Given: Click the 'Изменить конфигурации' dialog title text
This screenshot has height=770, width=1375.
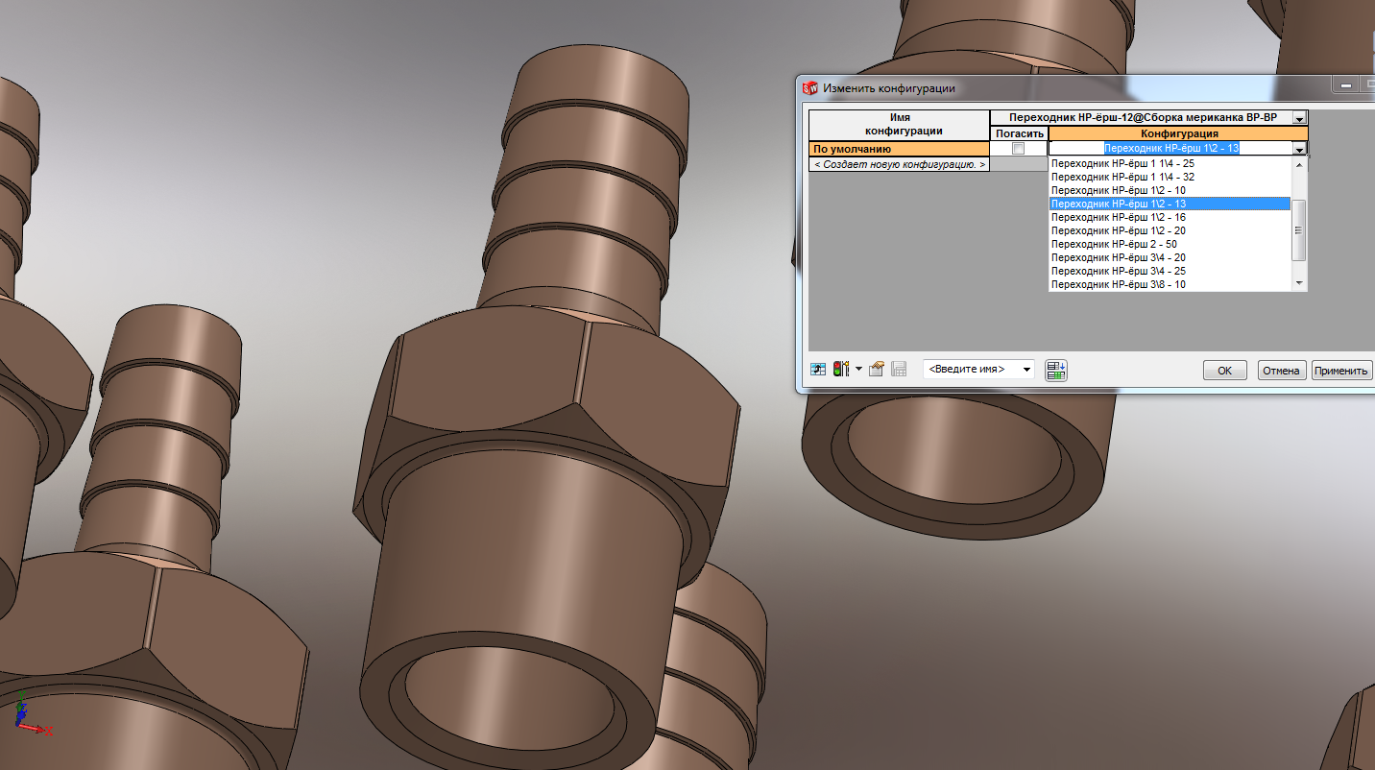Looking at the screenshot, I should point(888,88).
